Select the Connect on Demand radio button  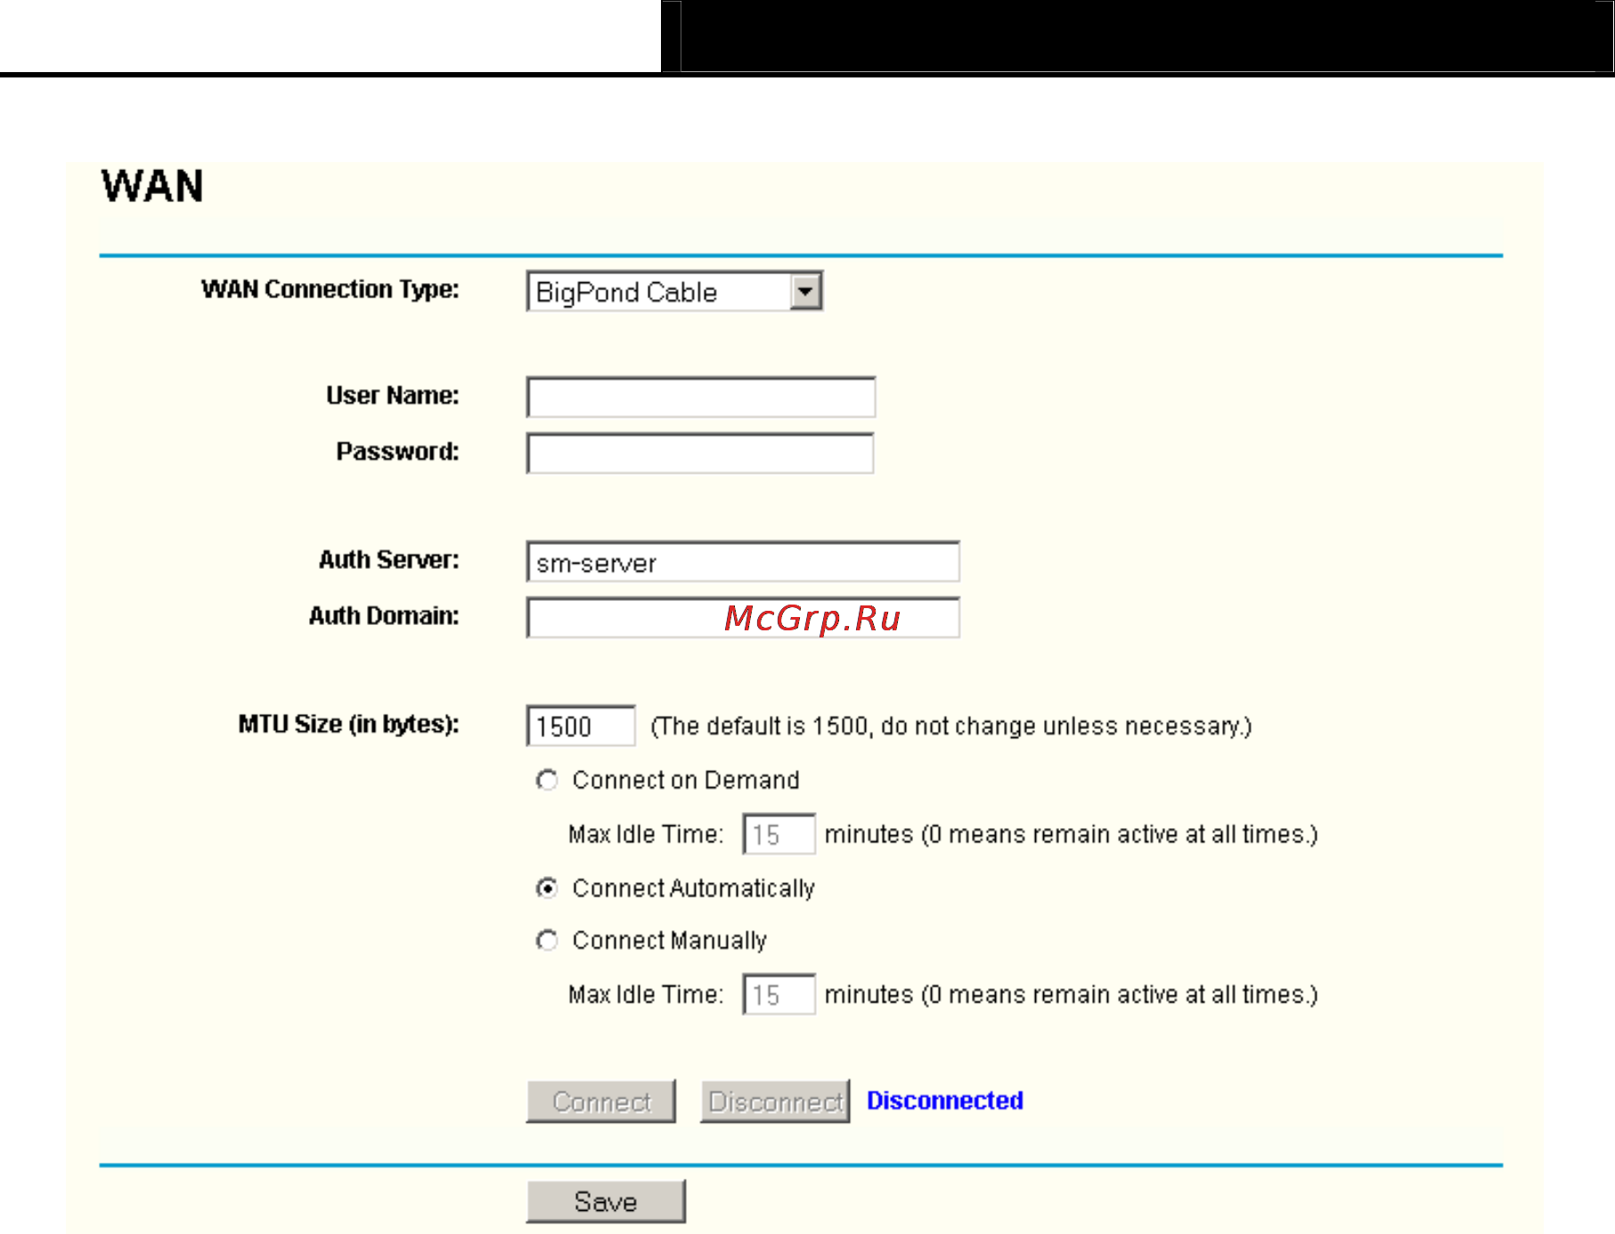[547, 781]
